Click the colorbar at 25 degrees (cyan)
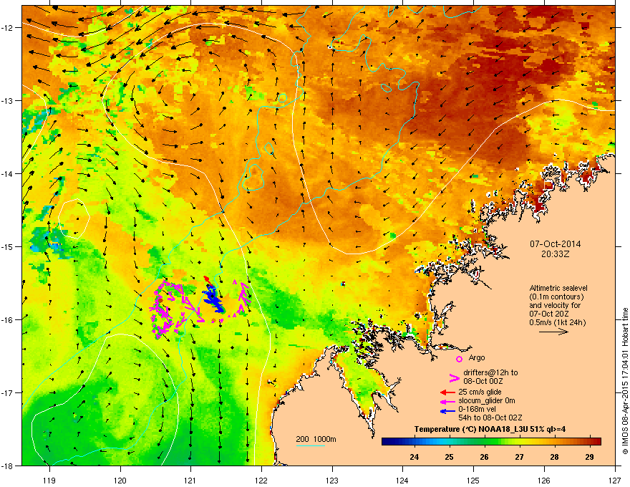This screenshot has width=630, height=487. 449,442
